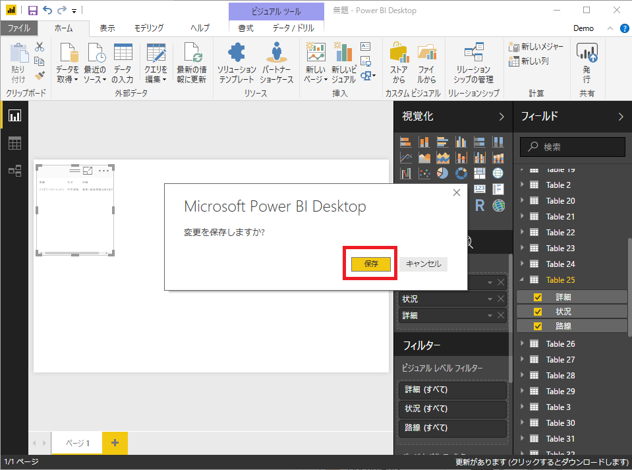Insert an image using the ribbon icon

(x=366, y=61)
